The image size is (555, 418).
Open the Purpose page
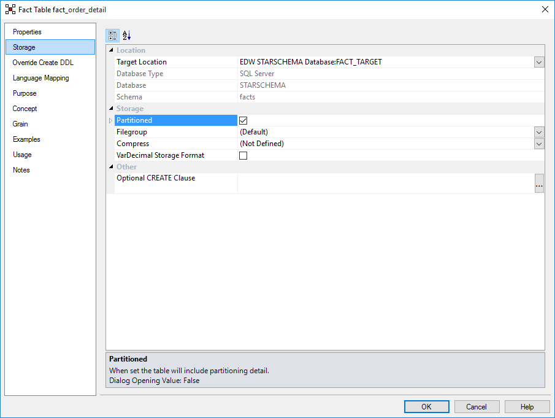pos(50,93)
